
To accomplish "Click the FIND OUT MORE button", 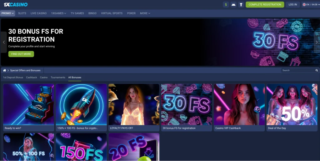I will click(21, 54).
